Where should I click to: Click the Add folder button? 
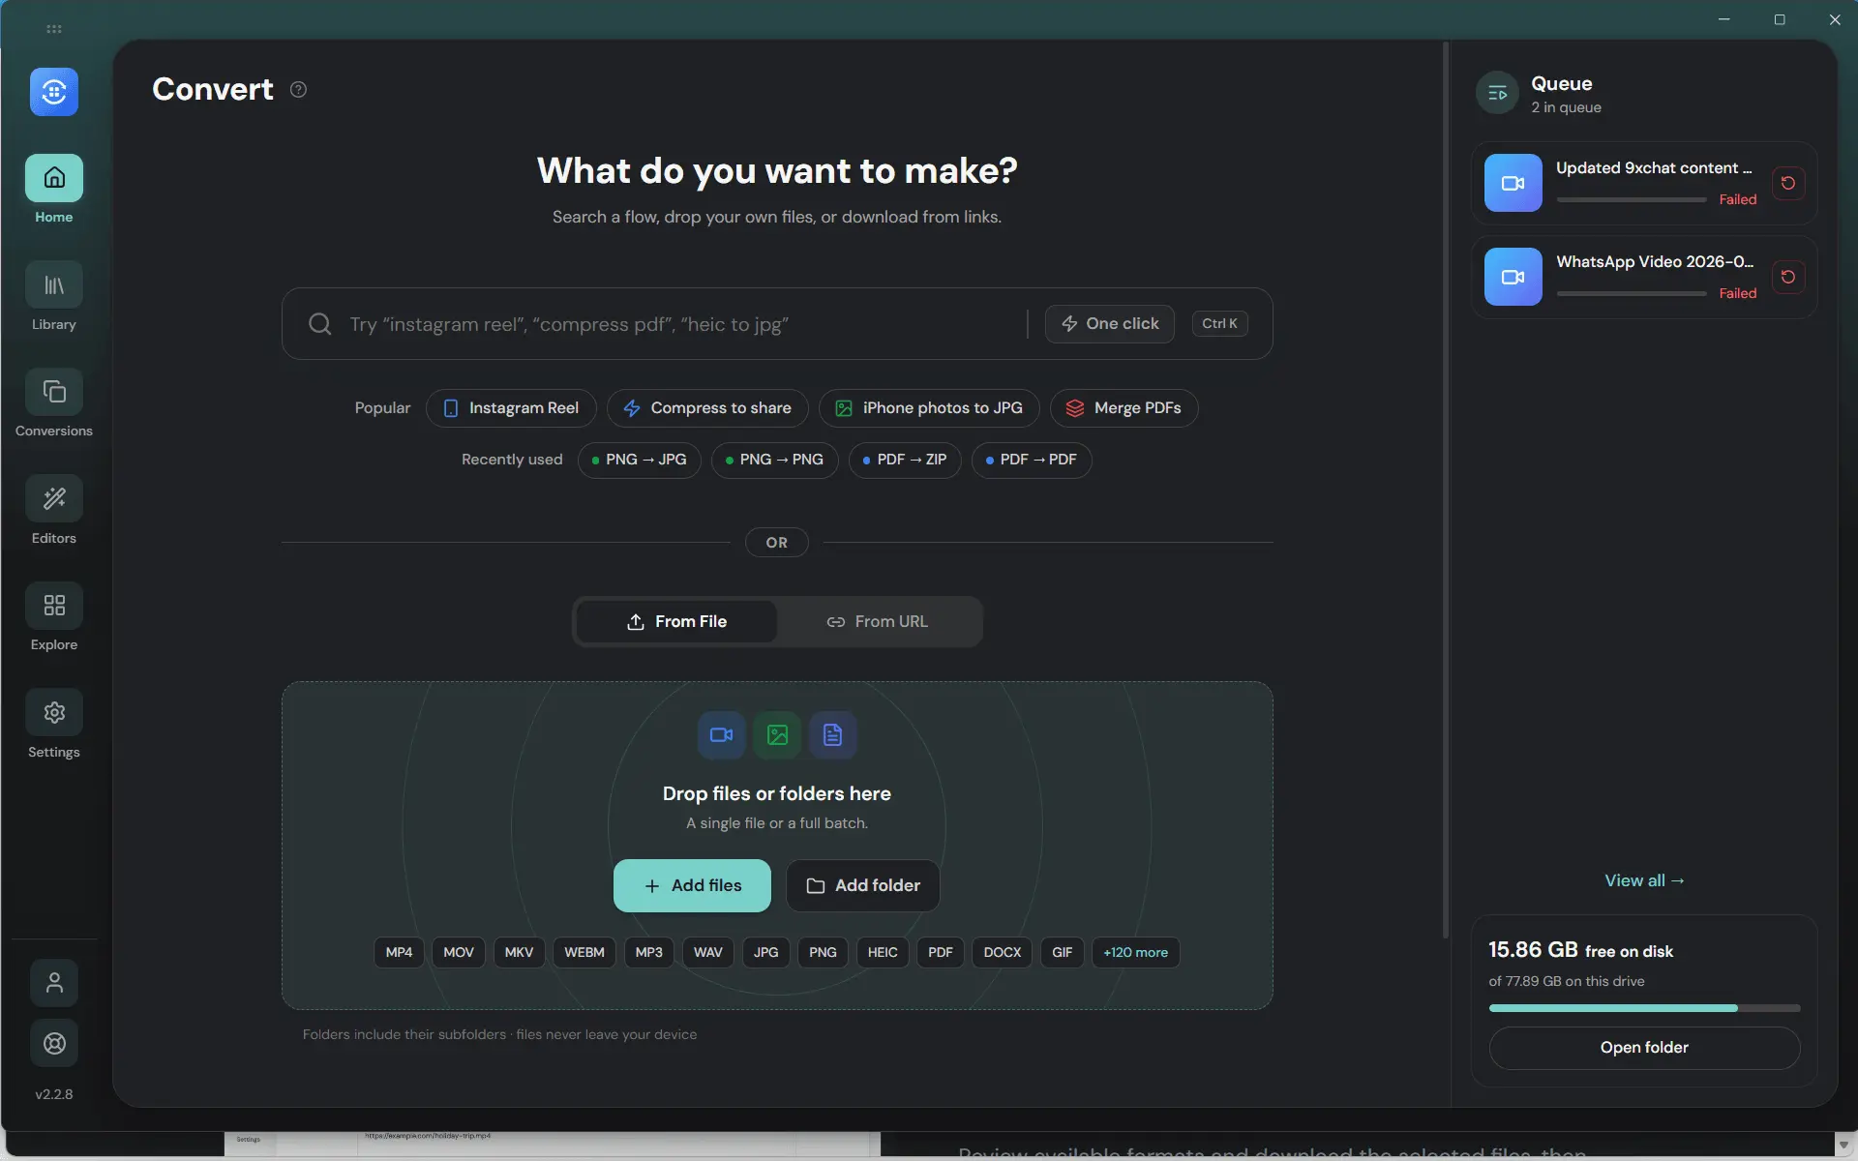tap(863, 885)
